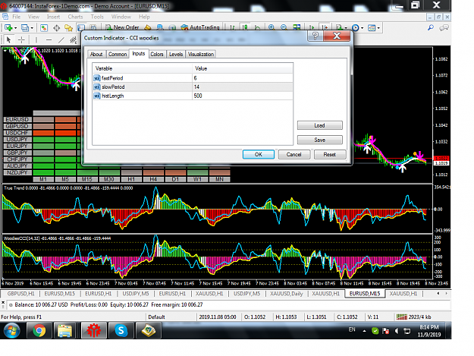Open Google Chrome from the taskbar
Screen dimensions: 474x356
[x=39, y=331]
